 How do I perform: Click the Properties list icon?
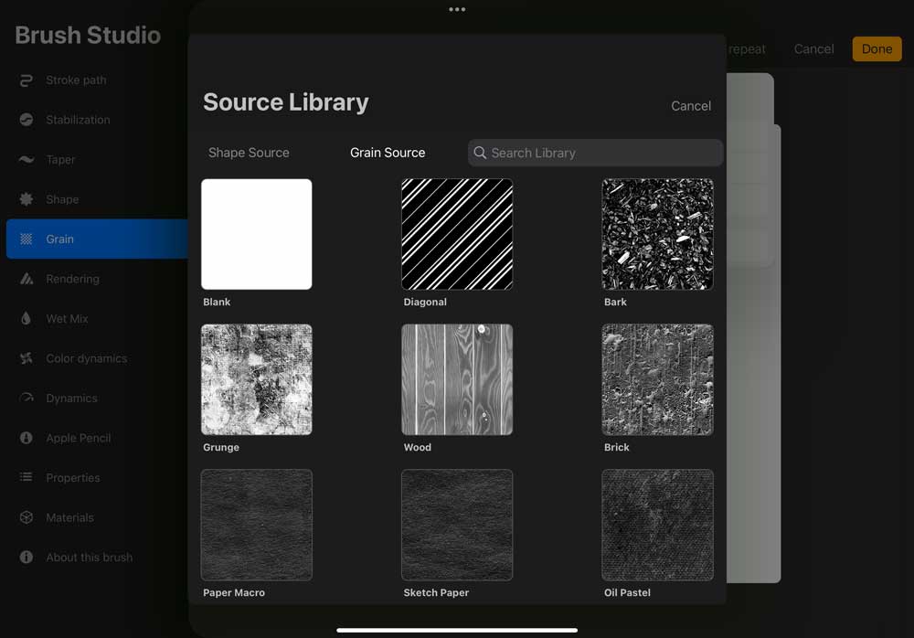click(27, 478)
